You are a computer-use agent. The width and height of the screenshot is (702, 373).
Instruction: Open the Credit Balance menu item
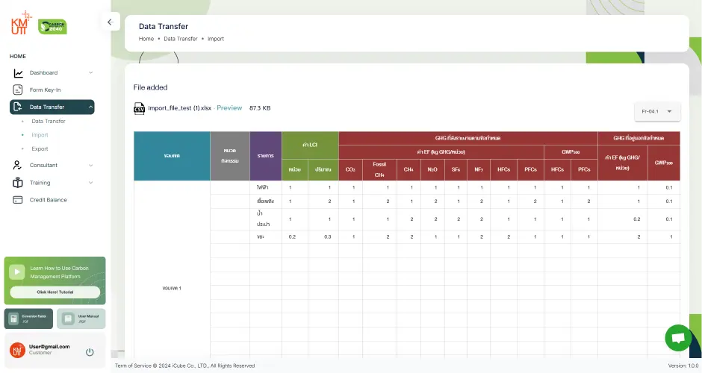click(52, 200)
